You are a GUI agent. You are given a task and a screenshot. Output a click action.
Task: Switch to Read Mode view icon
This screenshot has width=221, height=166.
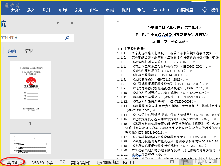point(172,163)
